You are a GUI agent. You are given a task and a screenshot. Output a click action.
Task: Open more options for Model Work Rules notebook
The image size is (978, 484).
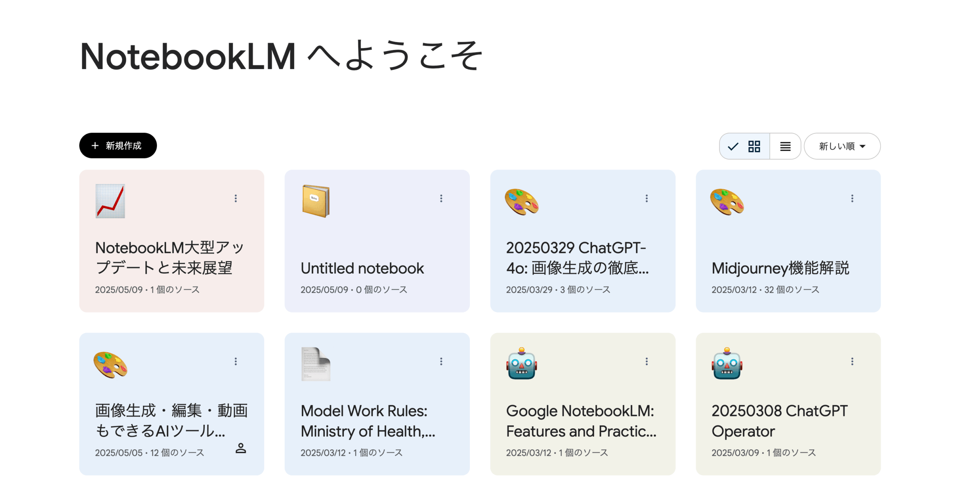pyautogui.click(x=441, y=361)
